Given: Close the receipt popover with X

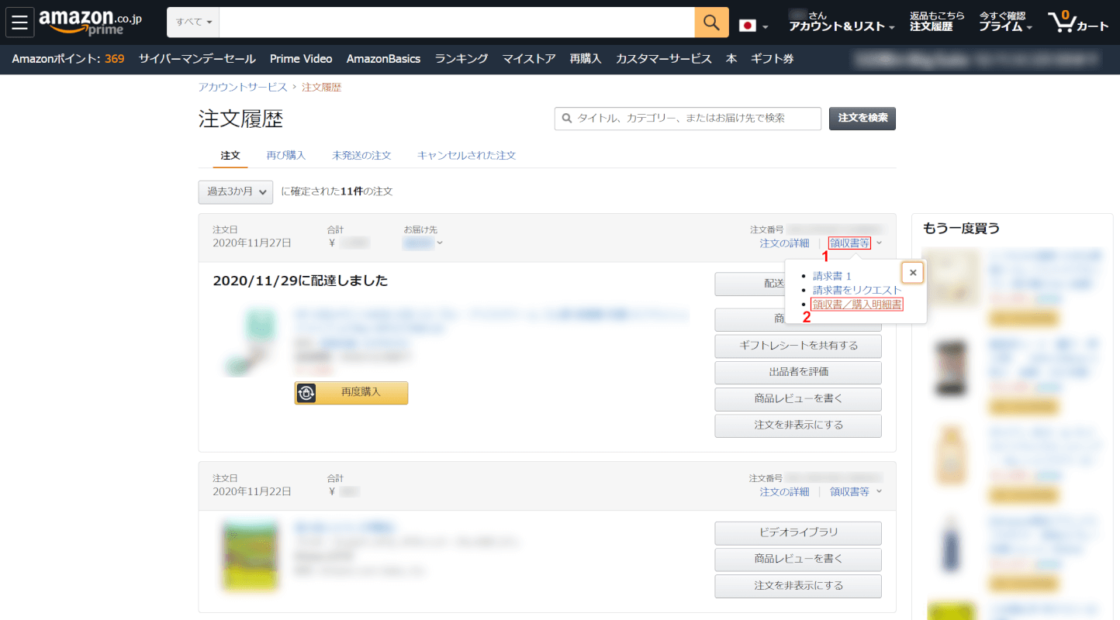Looking at the screenshot, I should [x=913, y=273].
